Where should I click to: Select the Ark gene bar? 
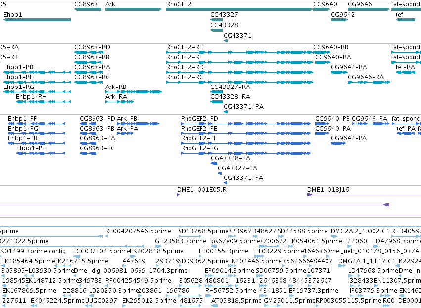coord(134,9)
